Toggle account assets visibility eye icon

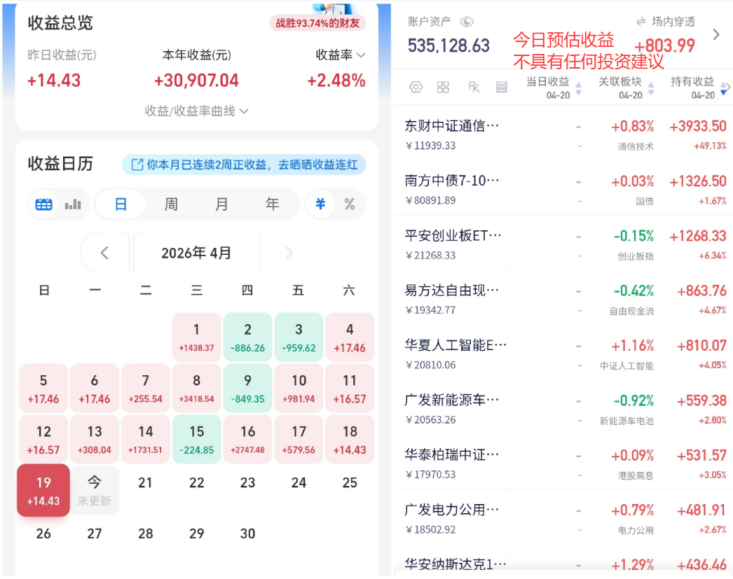tap(467, 22)
